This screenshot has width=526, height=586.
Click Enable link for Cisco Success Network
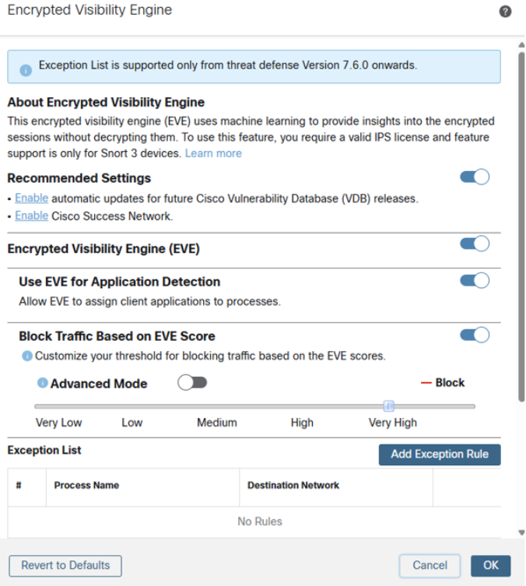(32, 216)
